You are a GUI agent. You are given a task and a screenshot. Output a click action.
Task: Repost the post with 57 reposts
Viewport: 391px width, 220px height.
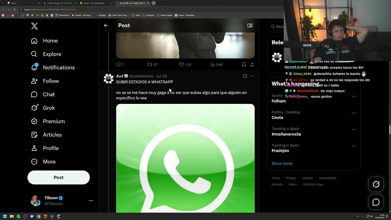pos(150,64)
